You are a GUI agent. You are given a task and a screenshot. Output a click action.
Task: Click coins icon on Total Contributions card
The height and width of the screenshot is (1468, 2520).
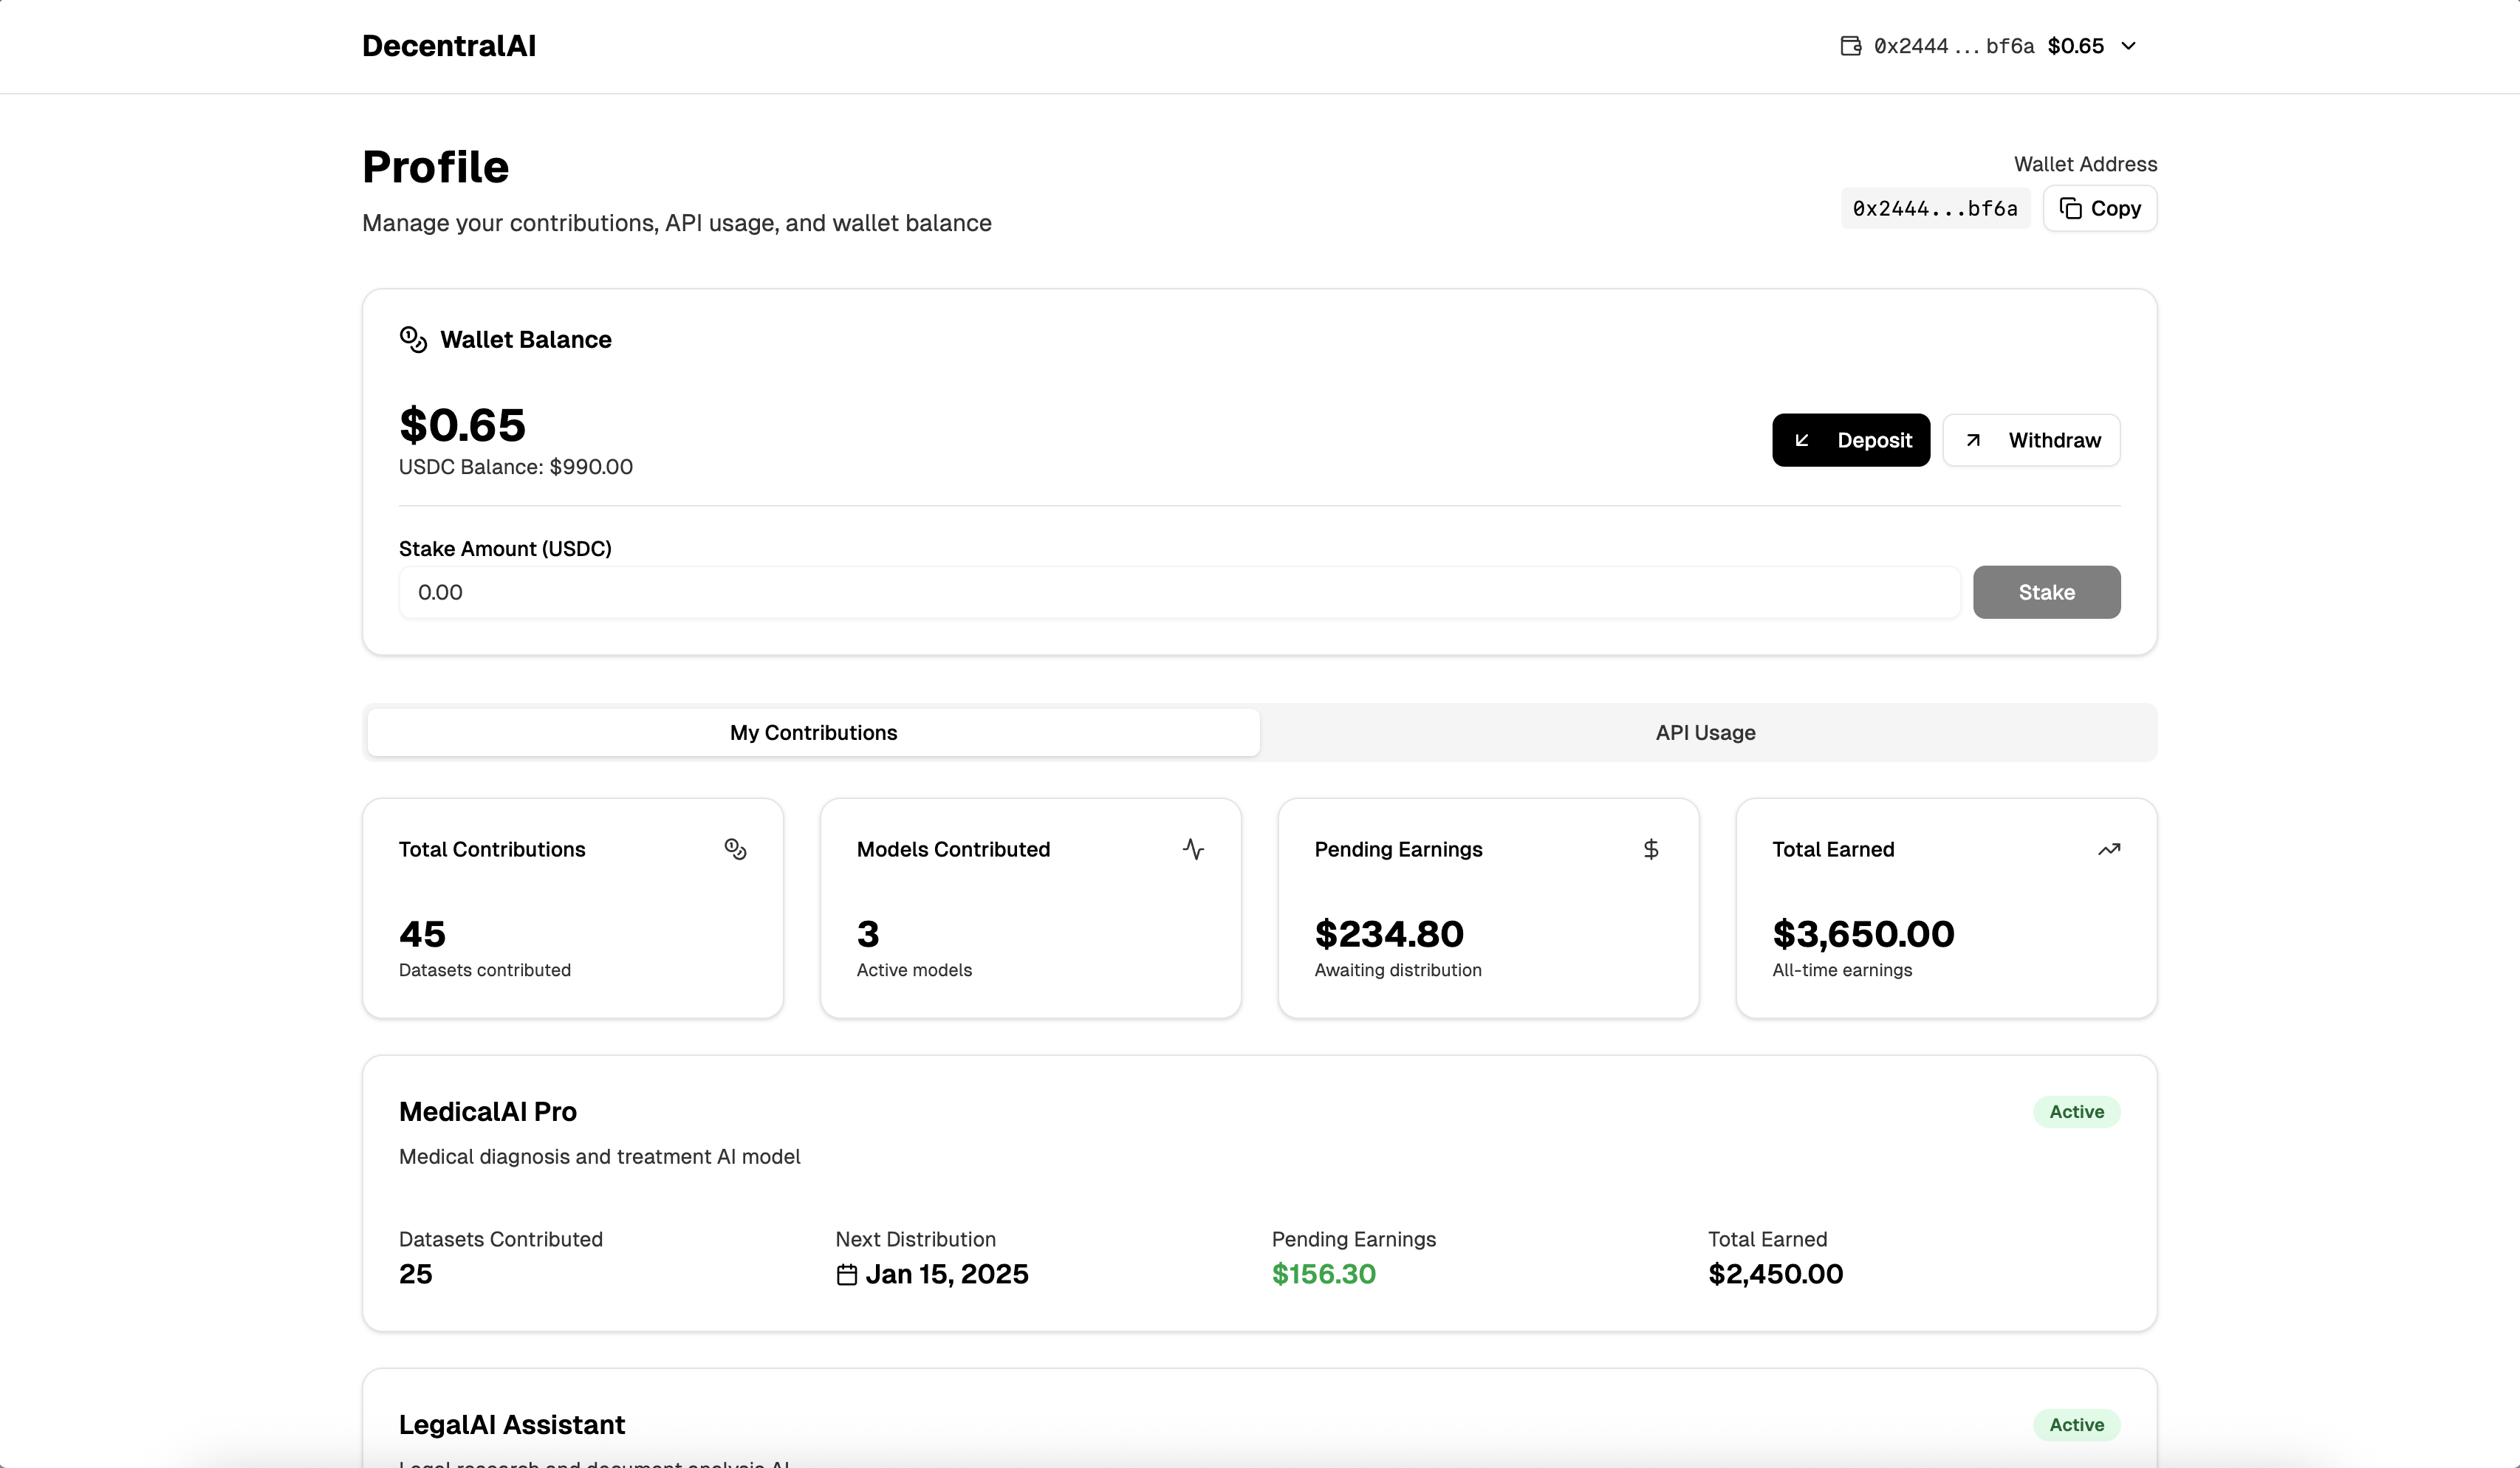735,849
